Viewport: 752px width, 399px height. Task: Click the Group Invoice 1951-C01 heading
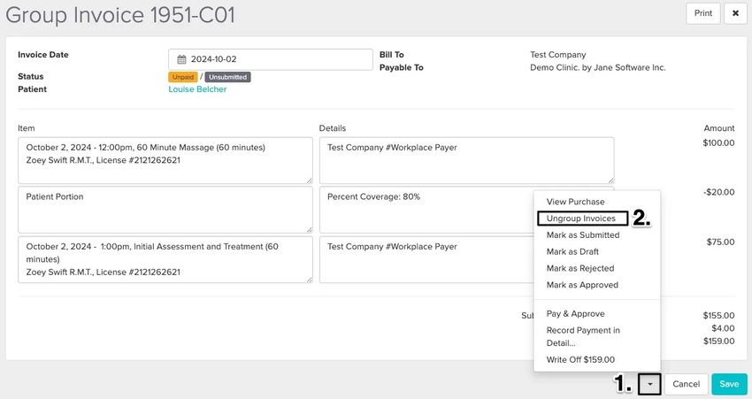tap(120, 15)
